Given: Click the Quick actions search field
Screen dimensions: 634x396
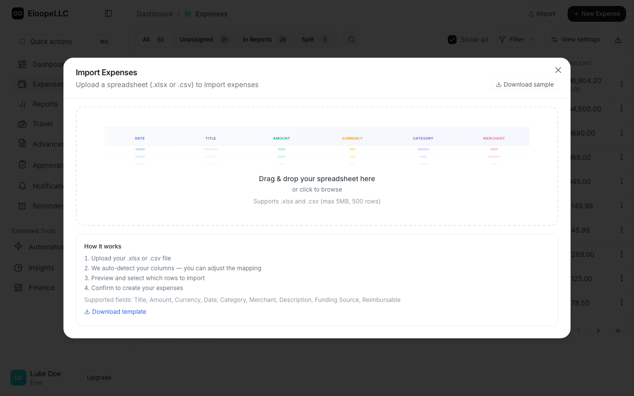Looking at the screenshot, I should 63,42.
